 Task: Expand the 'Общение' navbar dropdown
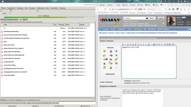point(122,29)
